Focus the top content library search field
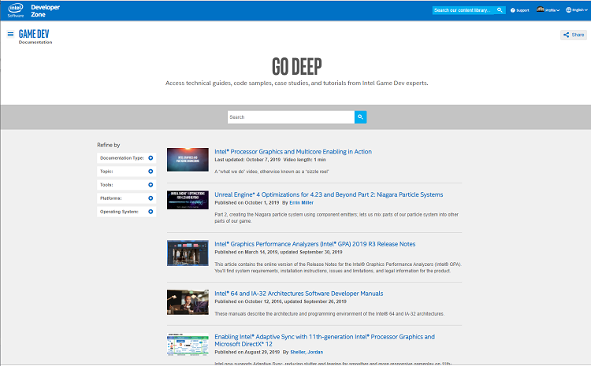 pos(463,10)
